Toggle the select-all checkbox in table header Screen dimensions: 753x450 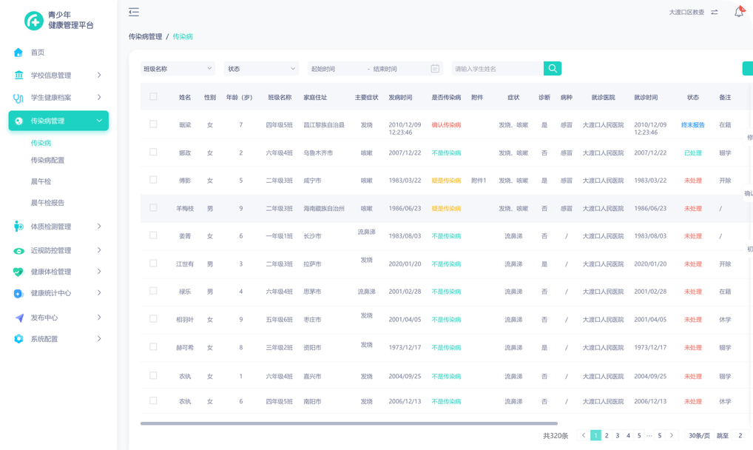click(153, 96)
